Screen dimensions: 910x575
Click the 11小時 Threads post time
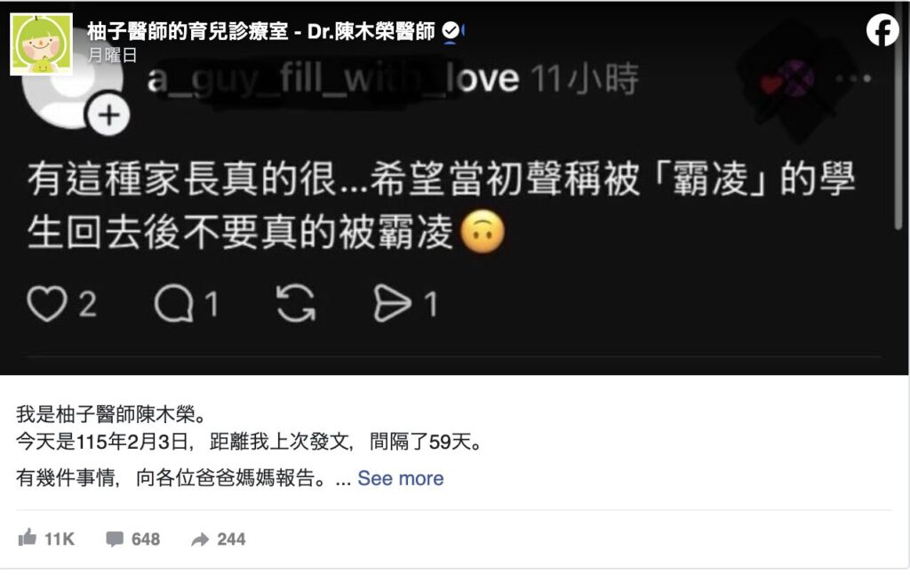pos(584,79)
